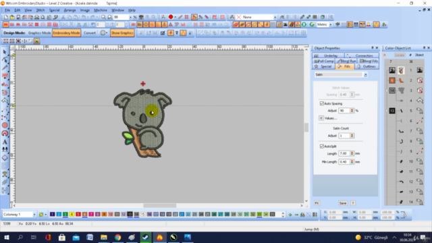Open the Metric units dropdown
The width and height of the screenshot is (432, 243).
point(331,24)
